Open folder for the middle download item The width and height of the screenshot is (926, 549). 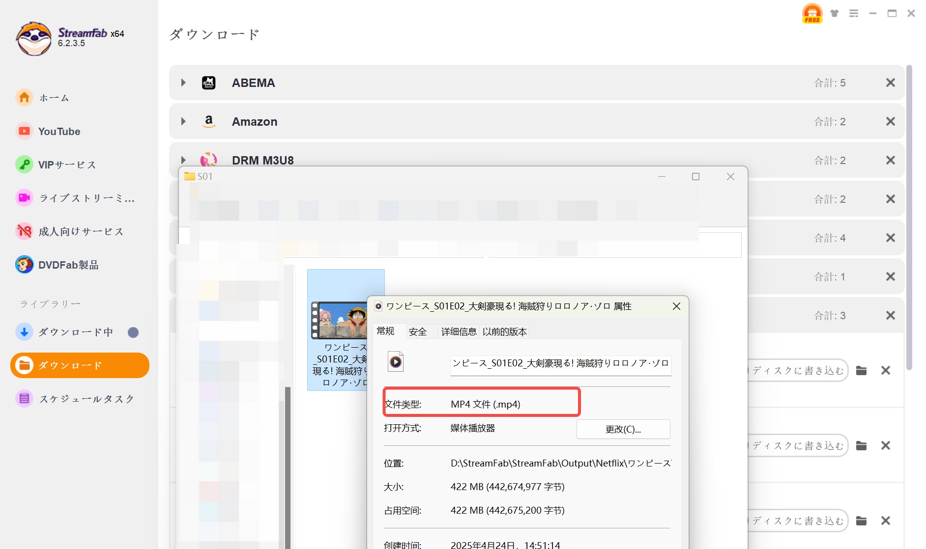[861, 445]
